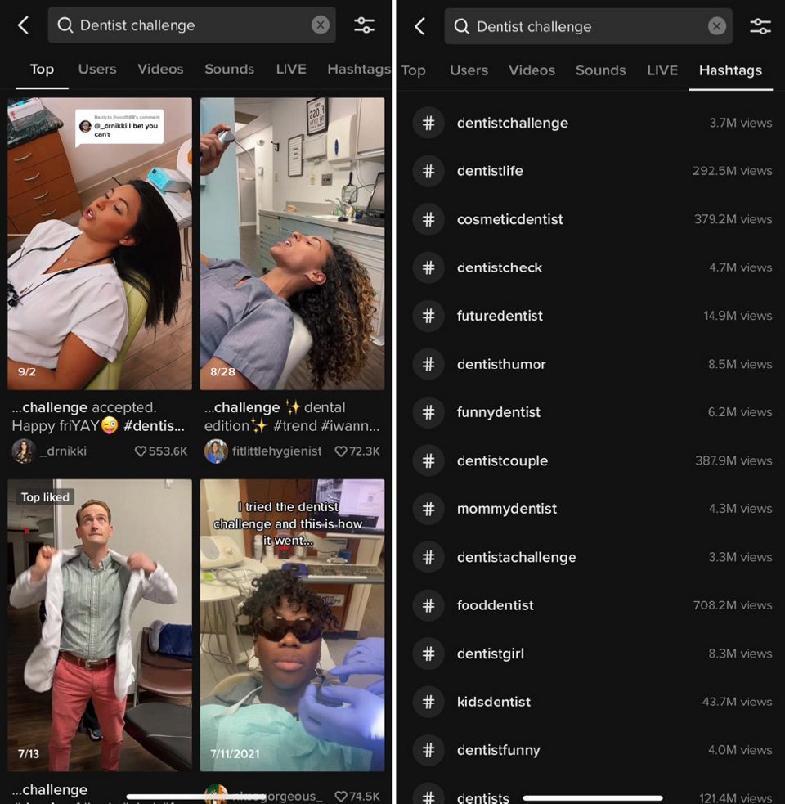Clear the Dentist challenge search text
The height and width of the screenshot is (804, 785).
tap(320, 25)
